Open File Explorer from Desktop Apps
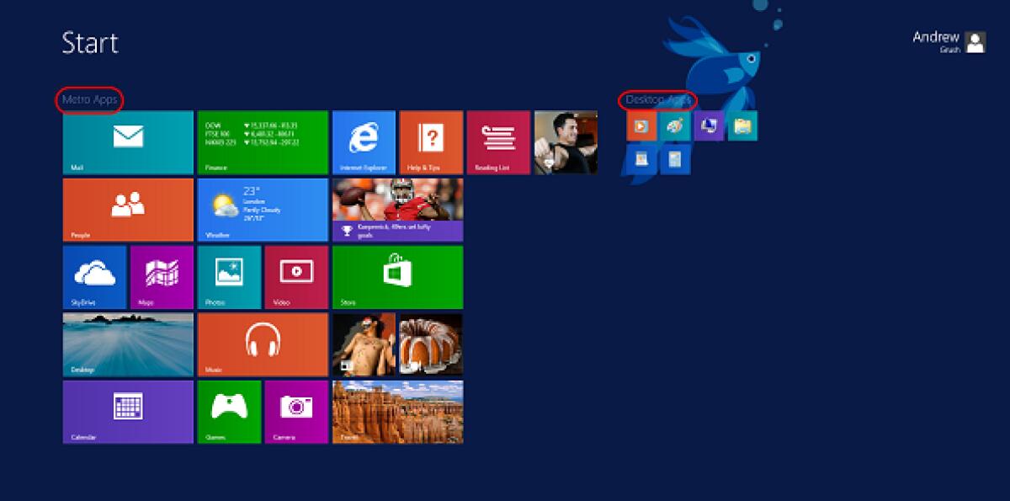This screenshot has width=1010, height=501. coord(741,126)
